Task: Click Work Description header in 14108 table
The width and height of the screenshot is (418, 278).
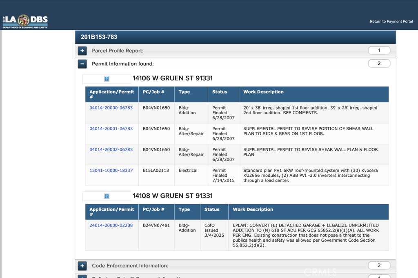Action: click(253, 209)
